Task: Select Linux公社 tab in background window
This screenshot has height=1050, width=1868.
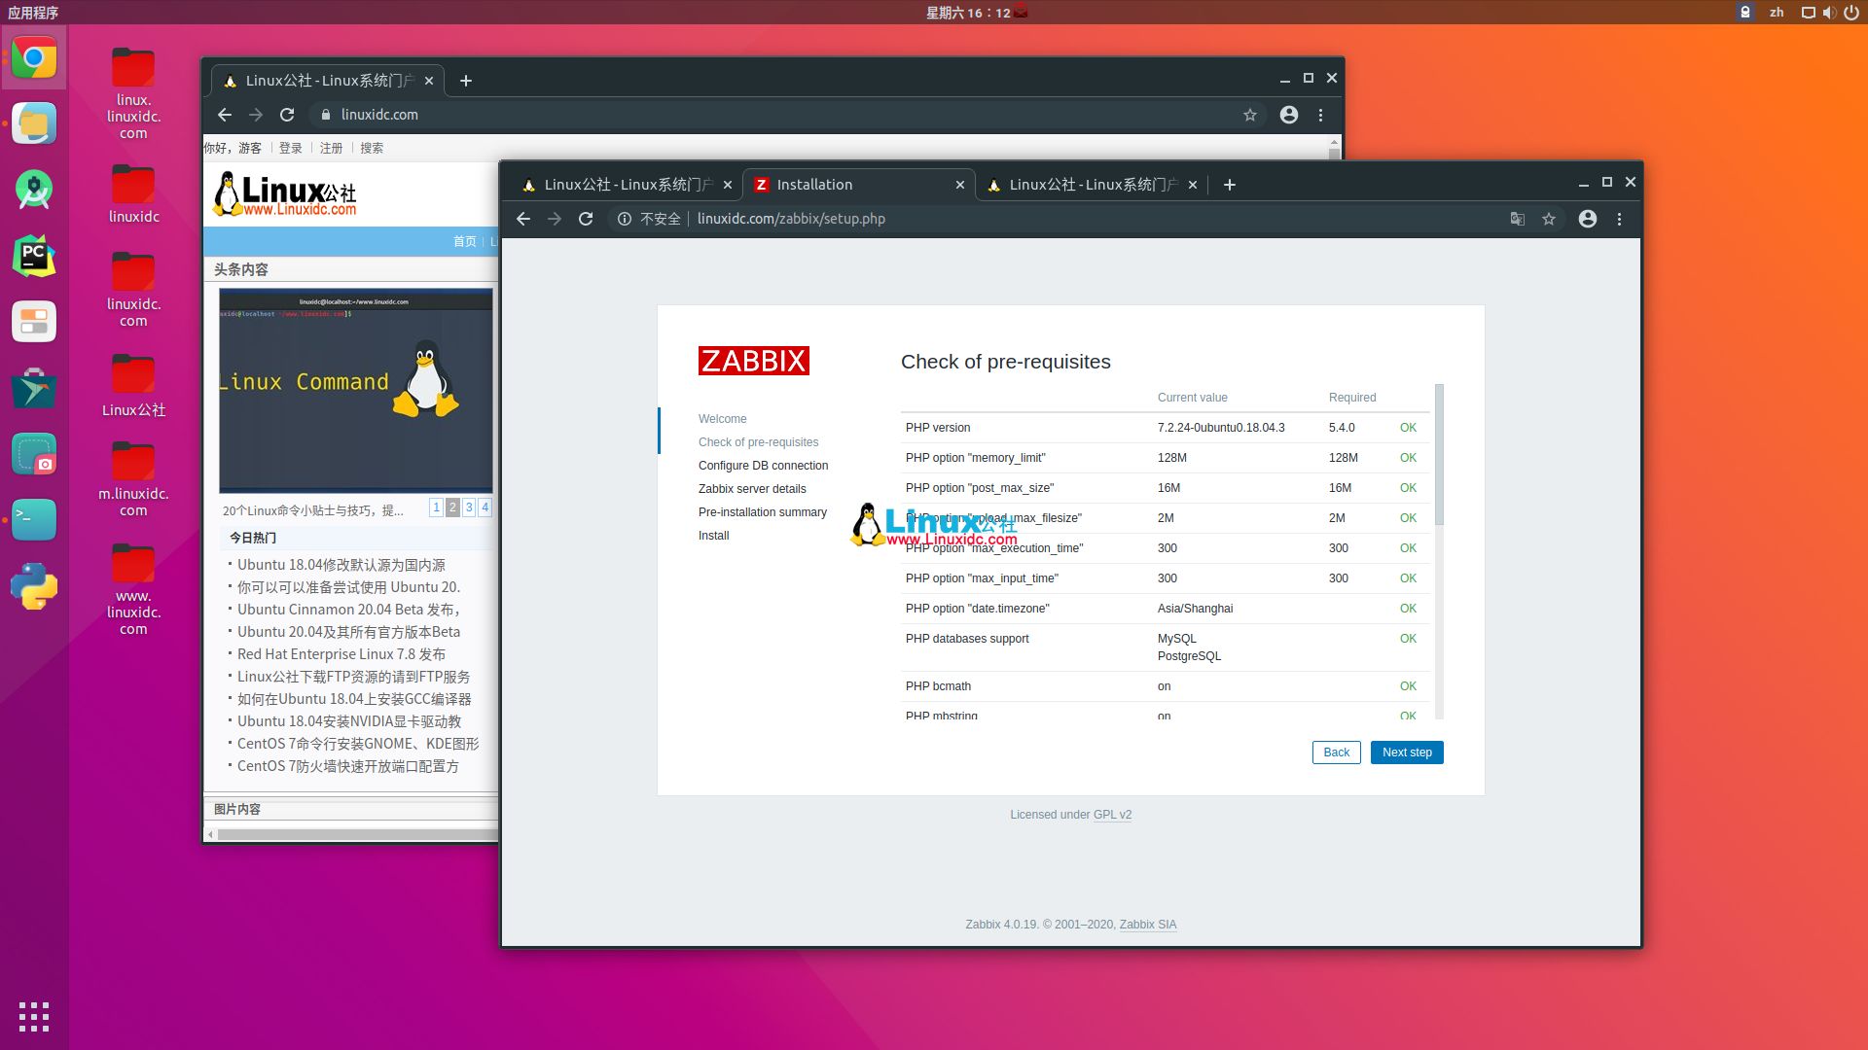Action: pyautogui.click(x=328, y=81)
